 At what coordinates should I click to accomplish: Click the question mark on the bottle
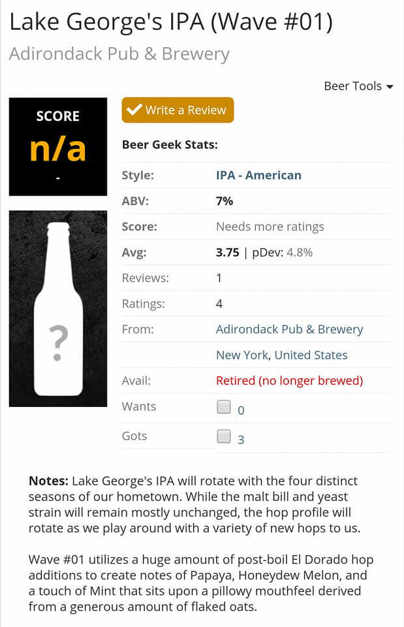pyautogui.click(x=58, y=344)
